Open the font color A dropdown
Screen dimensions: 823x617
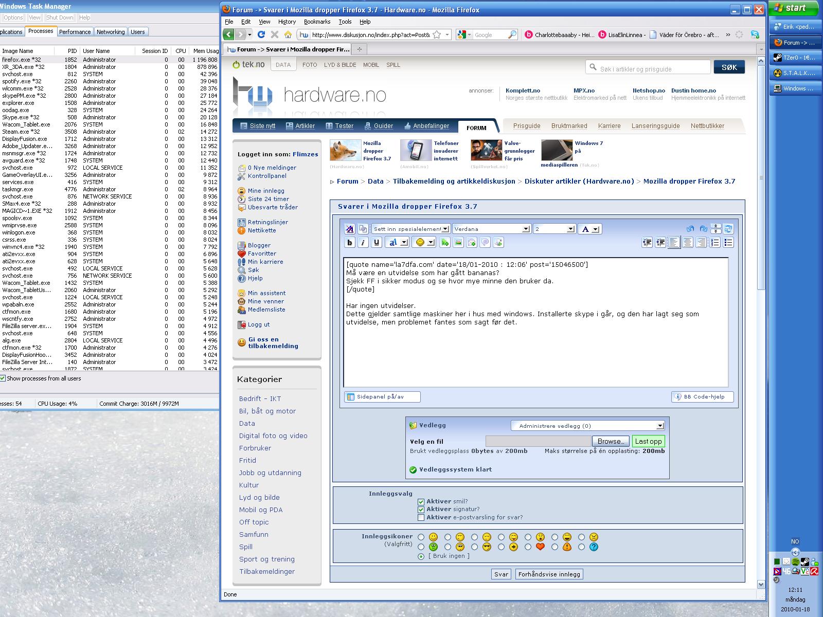589,229
